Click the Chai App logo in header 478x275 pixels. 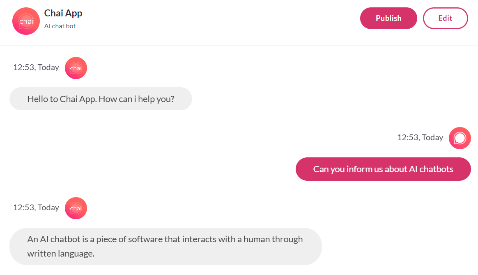[x=26, y=21]
